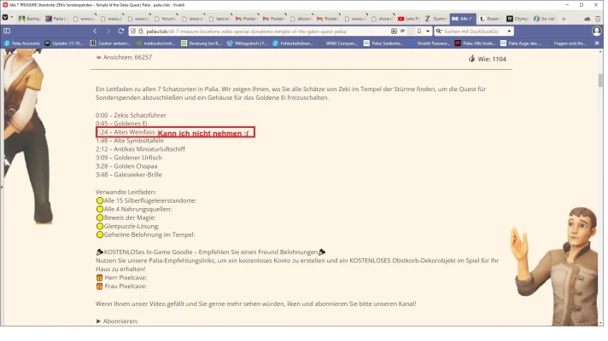Change search engine via magnifier icon
608x341 pixels.
(x=439, y=32)
